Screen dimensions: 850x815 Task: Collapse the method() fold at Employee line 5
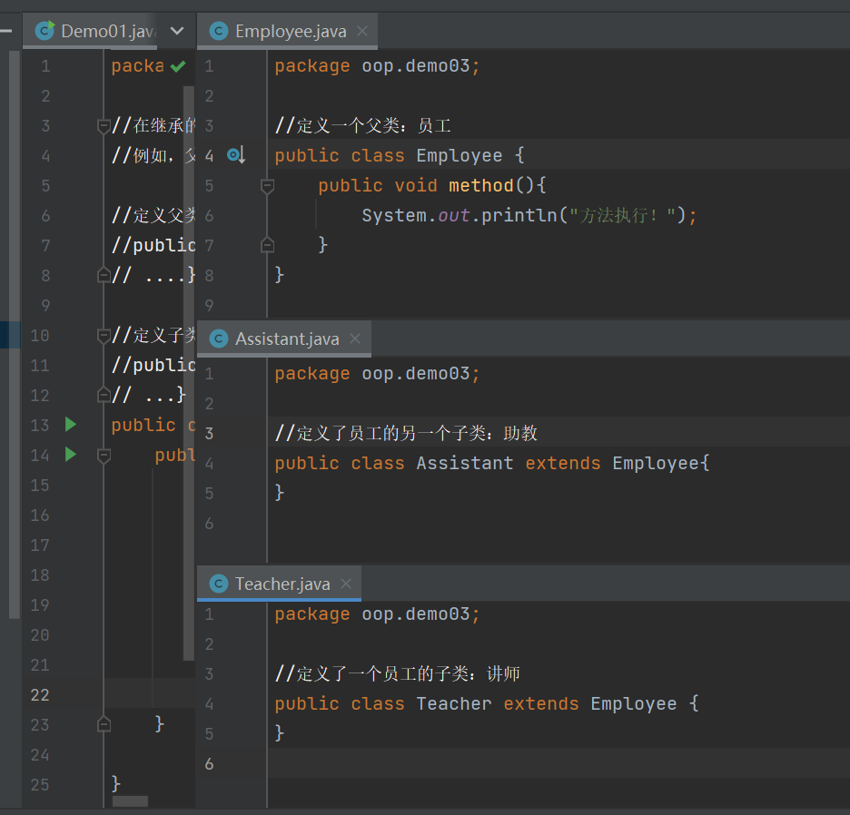(x=267, y=186)
